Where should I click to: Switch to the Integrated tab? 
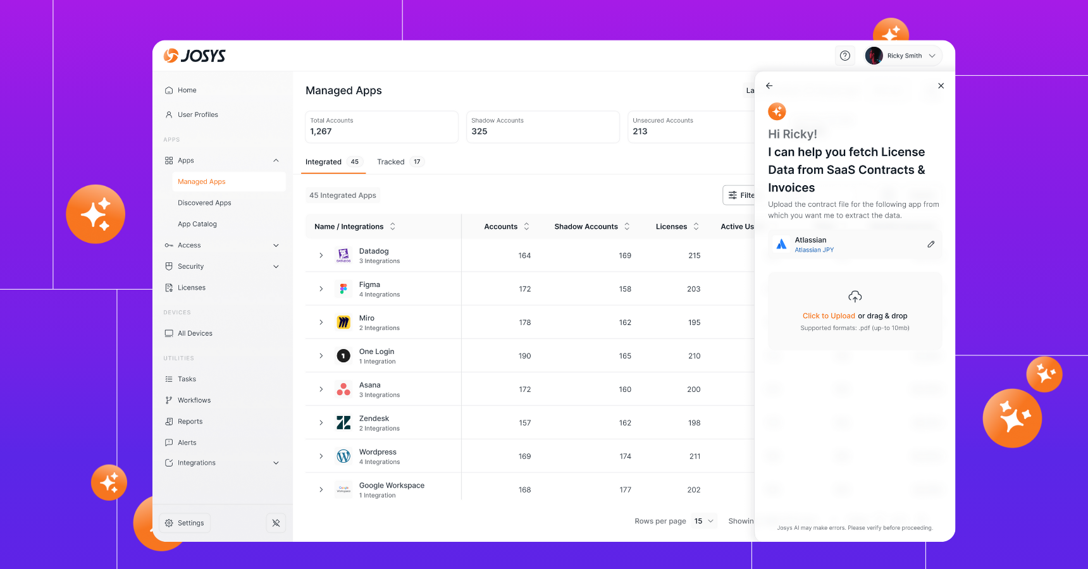[335, 162]
